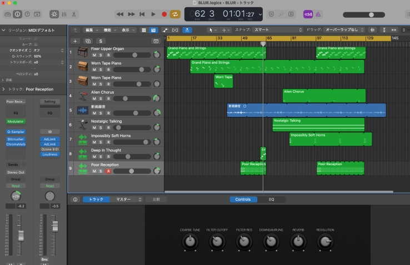Image resolution: width=410 pixels, height=265 pixels.
Task: Open the Smart Controls knob icon
Action: [54, 14]
